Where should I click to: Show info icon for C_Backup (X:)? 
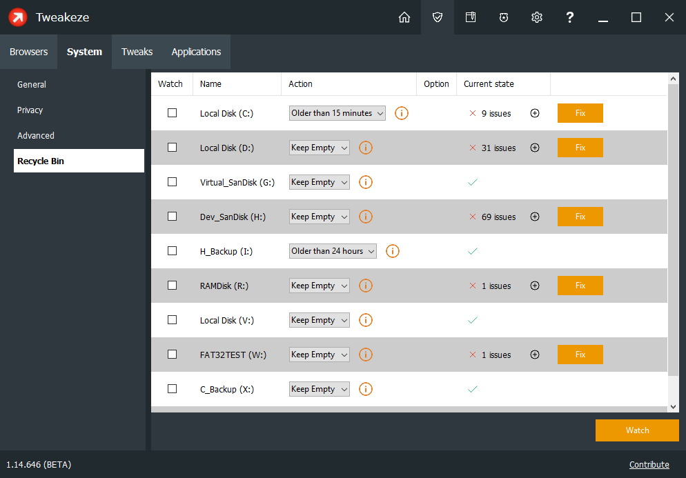pyautogui.click(x=365, y=389)
